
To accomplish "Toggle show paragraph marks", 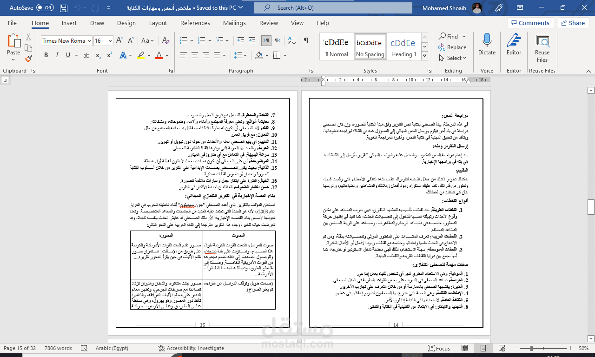I will pyautogui.click(x=306, y=40).
